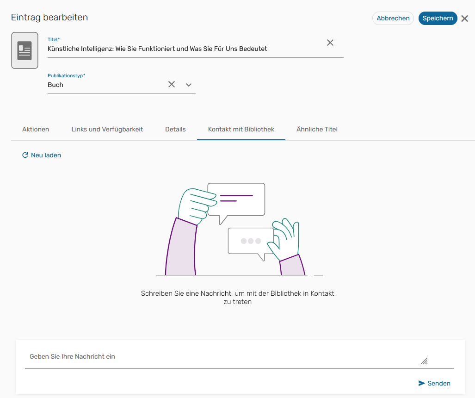The width and height of the screenshot is (475, 398).
Task: Clear the Titel field using its X icon
Action: (330, 42)
